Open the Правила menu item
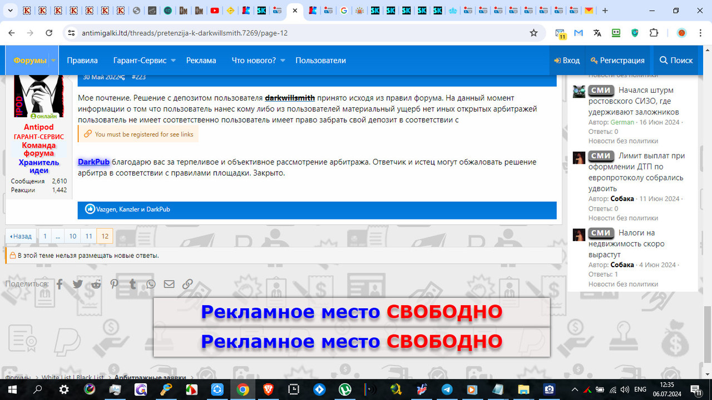The height and width of the screenshot is (400, 712). pyautogui.click(x=82, y=60)
